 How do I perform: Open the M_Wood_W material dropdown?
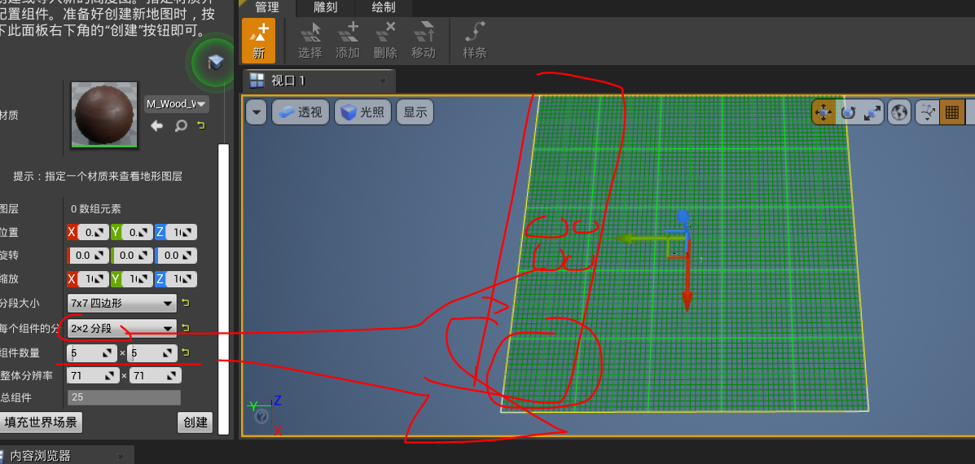(x=177, y=103)
